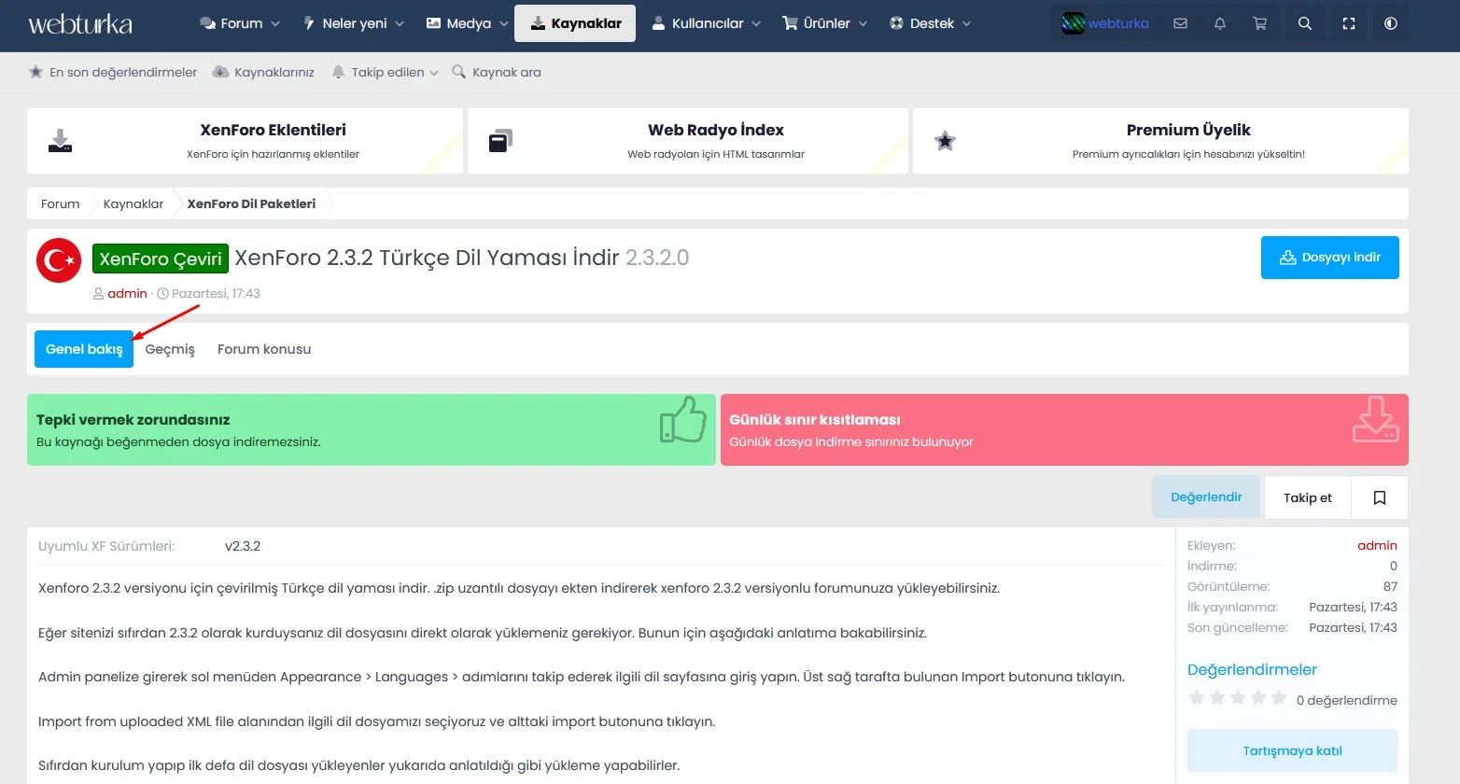
Task: Select the Genel bakış tab
Action: click(x=84, y=349)
